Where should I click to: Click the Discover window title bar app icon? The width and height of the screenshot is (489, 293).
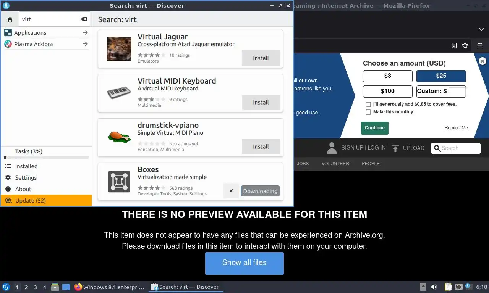pyautogui.click(x=6, y=6)
